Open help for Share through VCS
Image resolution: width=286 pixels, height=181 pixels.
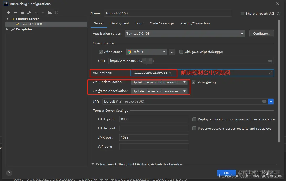(x=278, y=13)
